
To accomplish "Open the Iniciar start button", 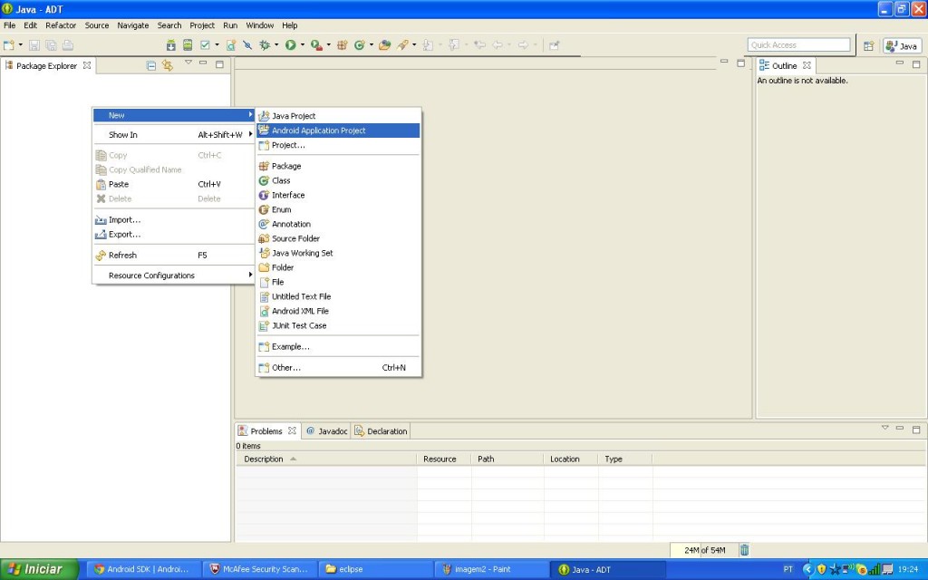I will click(x=38, y=569).
